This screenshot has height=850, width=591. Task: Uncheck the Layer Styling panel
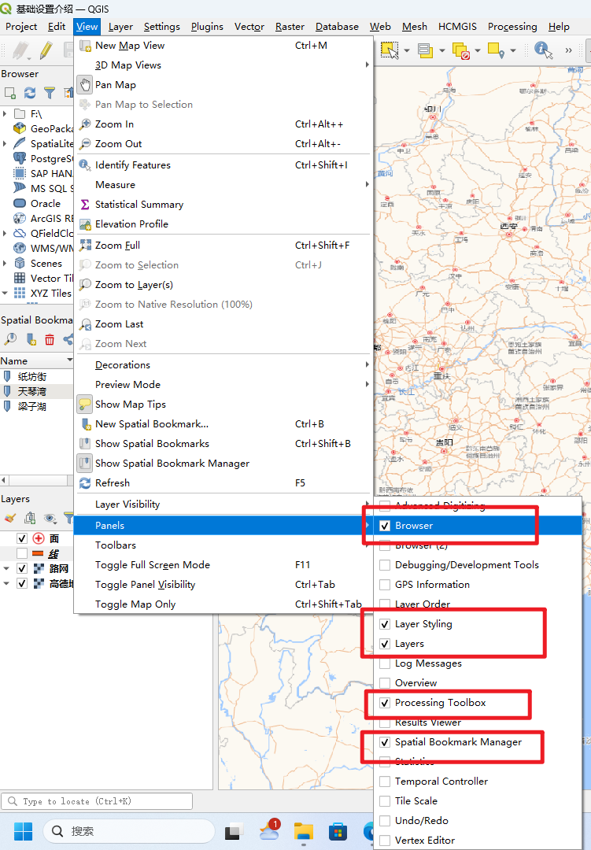[x=385, y=624]
